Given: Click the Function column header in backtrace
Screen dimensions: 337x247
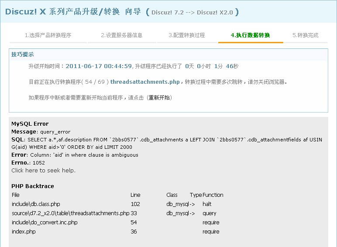Looking at the screenshot, I should pyautogui.click(x=213, y=195).
